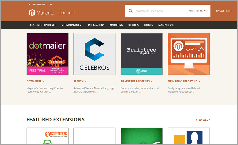The width and height of the screenshot is (238, 145).
Task: Open My Account
Action: (224, 11)
